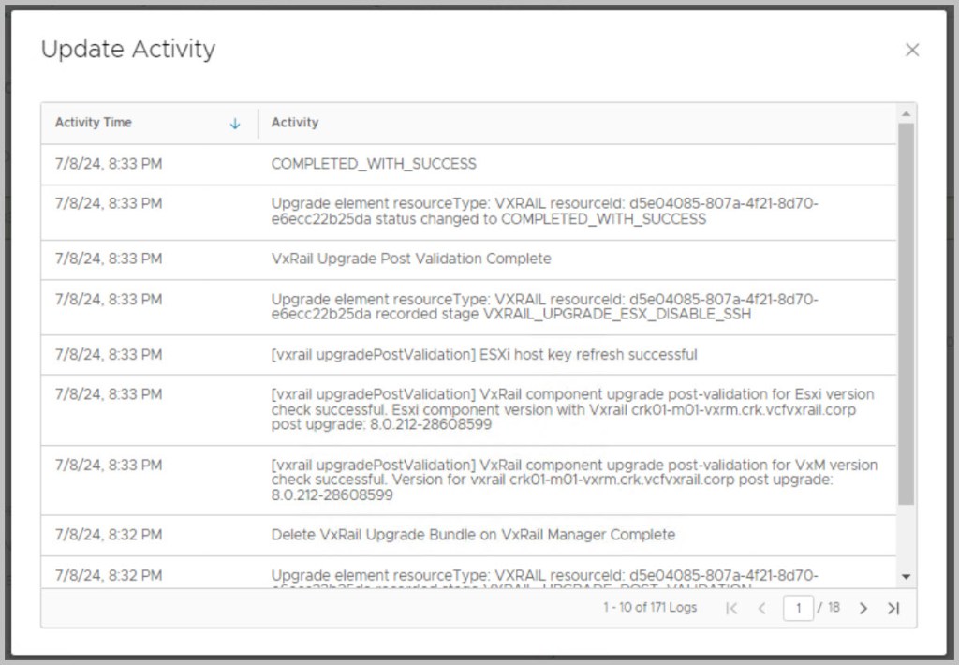Screen dimensions: 959x665
Task: Jump to the last page of logs
Action: (893, 609)
